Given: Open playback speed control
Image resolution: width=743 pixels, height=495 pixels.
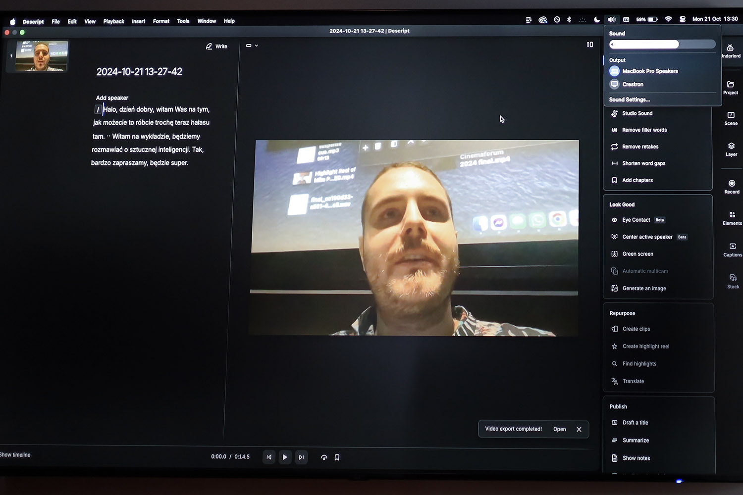Looking at the screenshot, I should (x=324, y=457).
